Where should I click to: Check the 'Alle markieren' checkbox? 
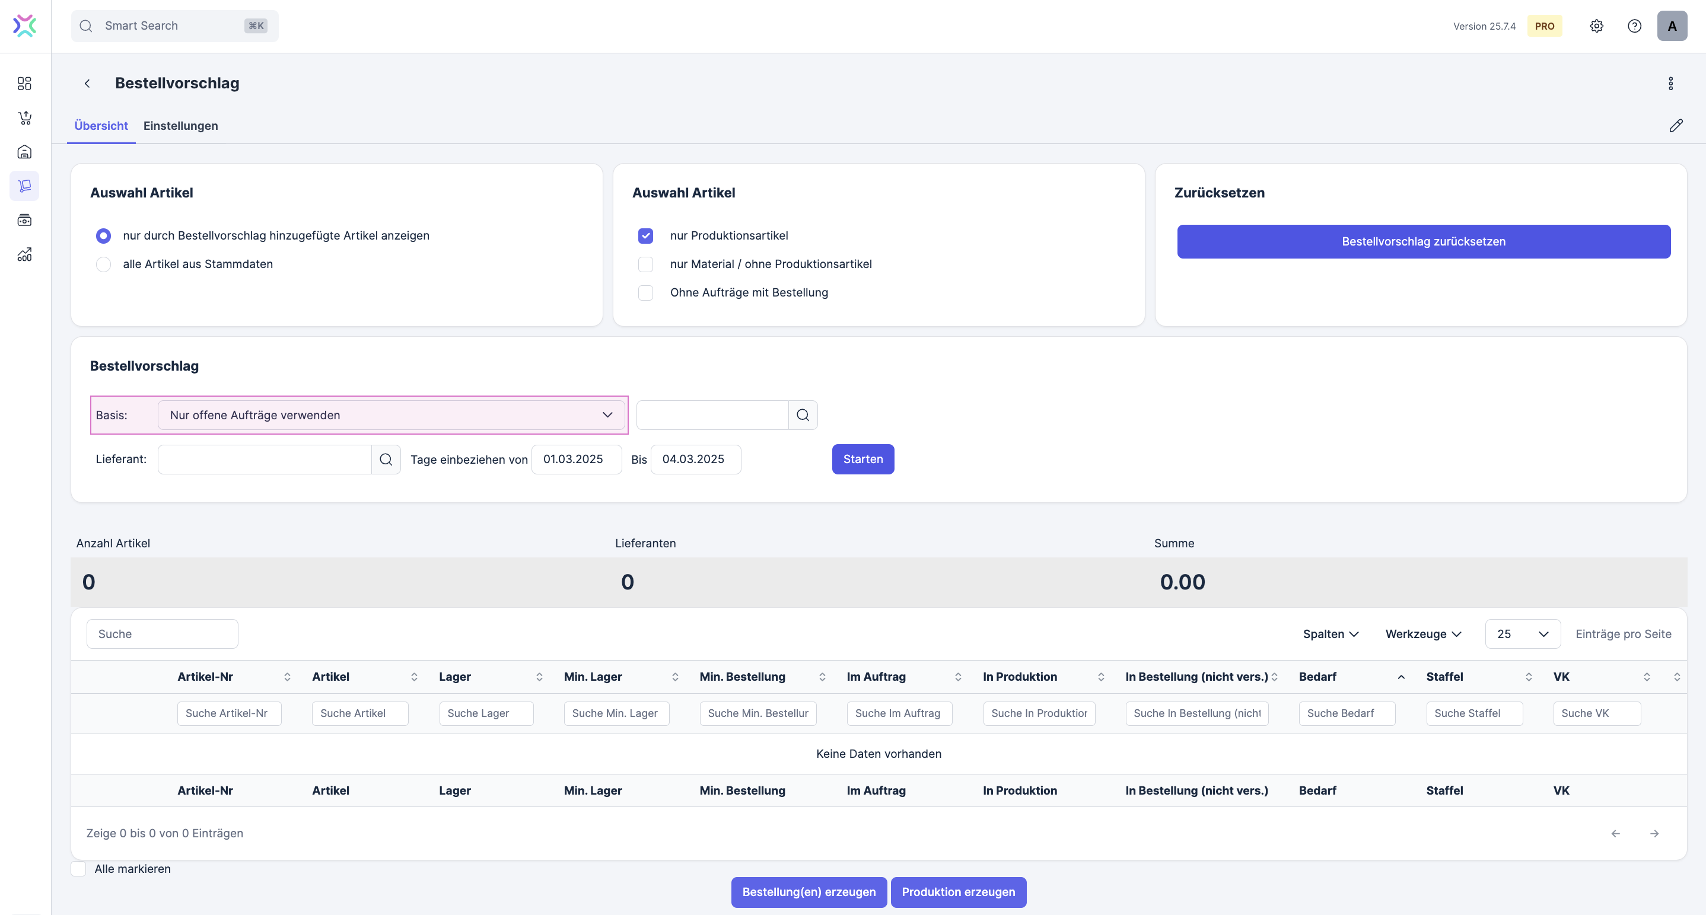(x=79, y=869)
